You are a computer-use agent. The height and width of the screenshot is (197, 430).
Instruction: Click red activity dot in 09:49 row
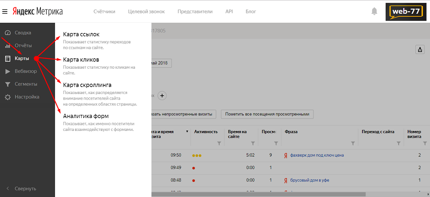[193, 168]
